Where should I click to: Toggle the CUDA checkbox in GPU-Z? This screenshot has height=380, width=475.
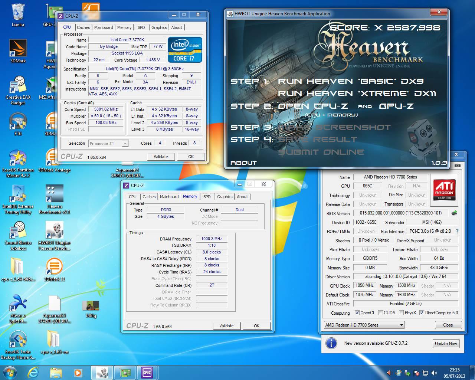pyautogui.click(x=380, y=313)
